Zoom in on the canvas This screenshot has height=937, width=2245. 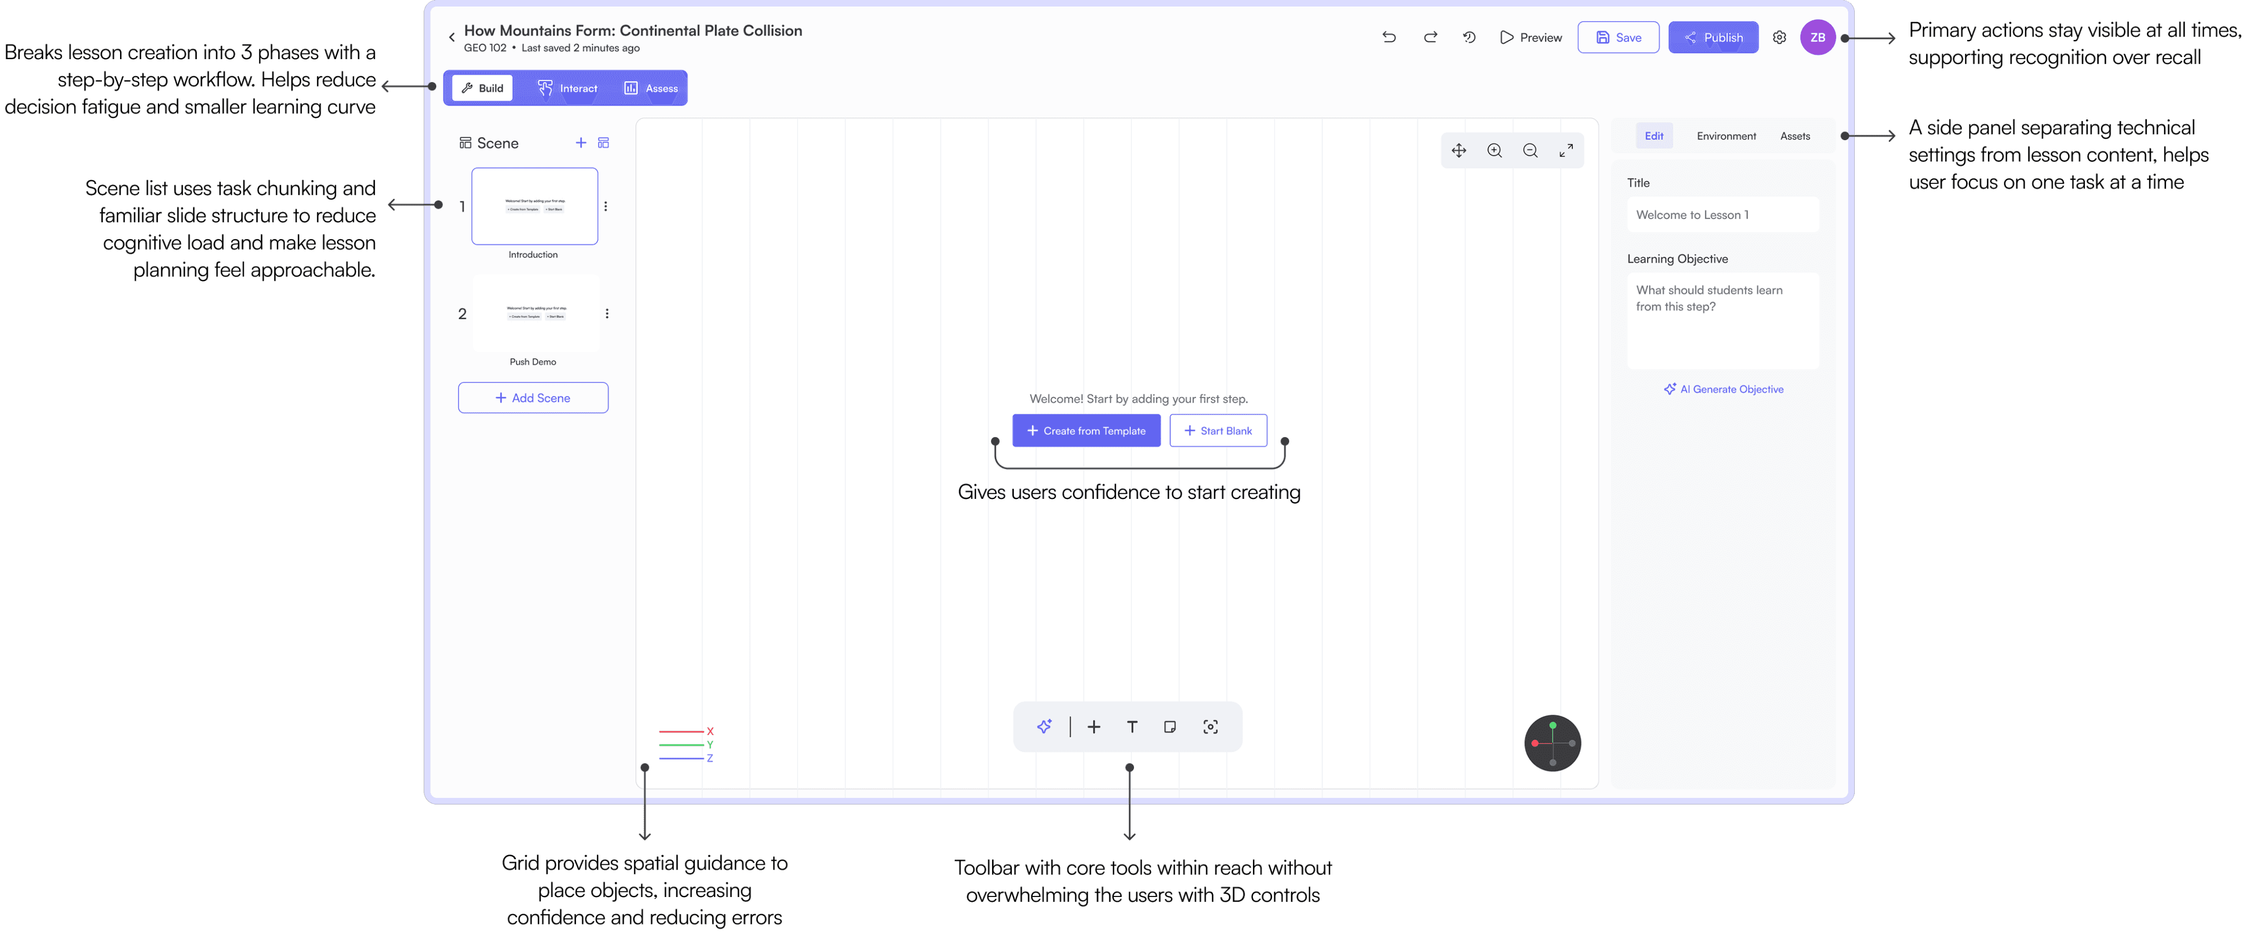pyautogui.click(x=1495, y=151)
